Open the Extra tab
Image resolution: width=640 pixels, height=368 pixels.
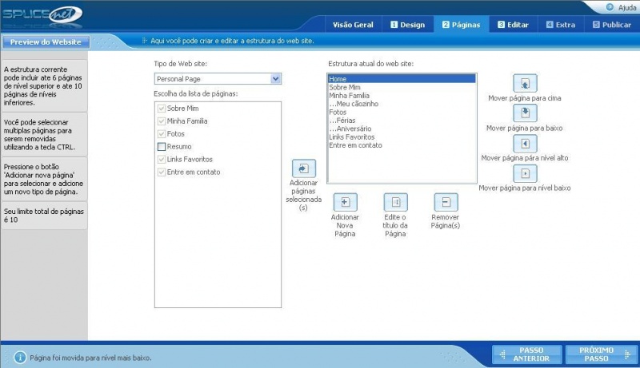tap(561, 25)
